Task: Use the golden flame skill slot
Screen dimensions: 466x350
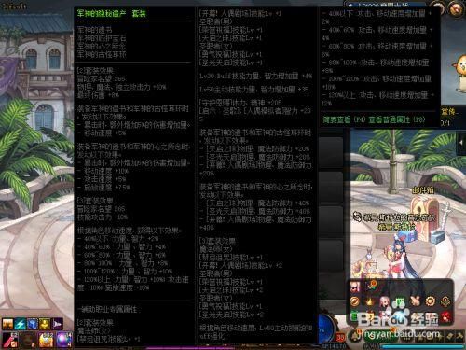Action: pos(46,340)
